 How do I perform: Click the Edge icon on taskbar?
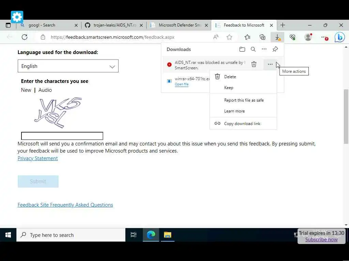[x=151, y=235]
